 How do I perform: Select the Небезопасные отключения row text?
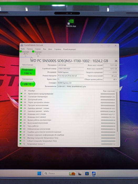(39, 129)
